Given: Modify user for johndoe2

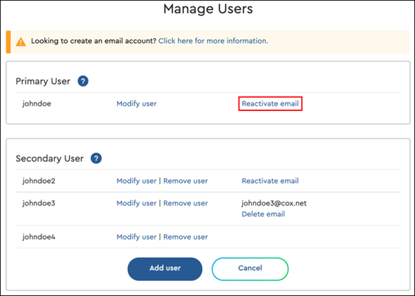Looking at the screenshot, I should [x=136, y=181].
